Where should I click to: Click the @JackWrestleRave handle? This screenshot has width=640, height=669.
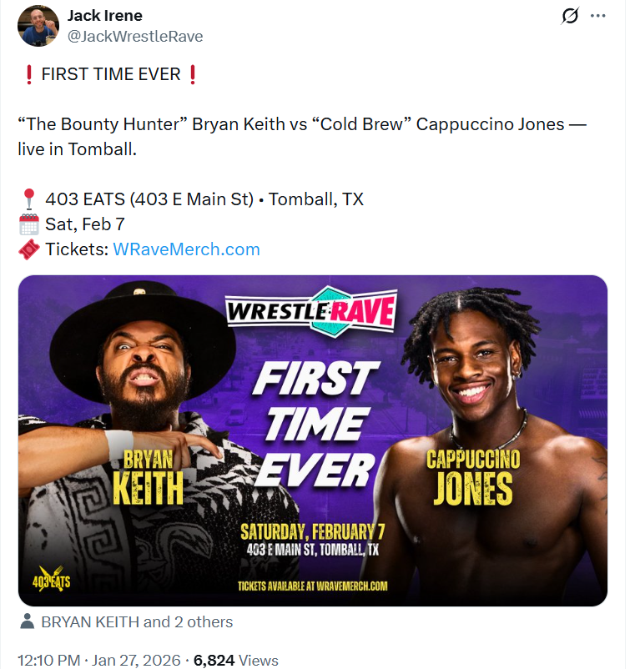click(134, 37)
